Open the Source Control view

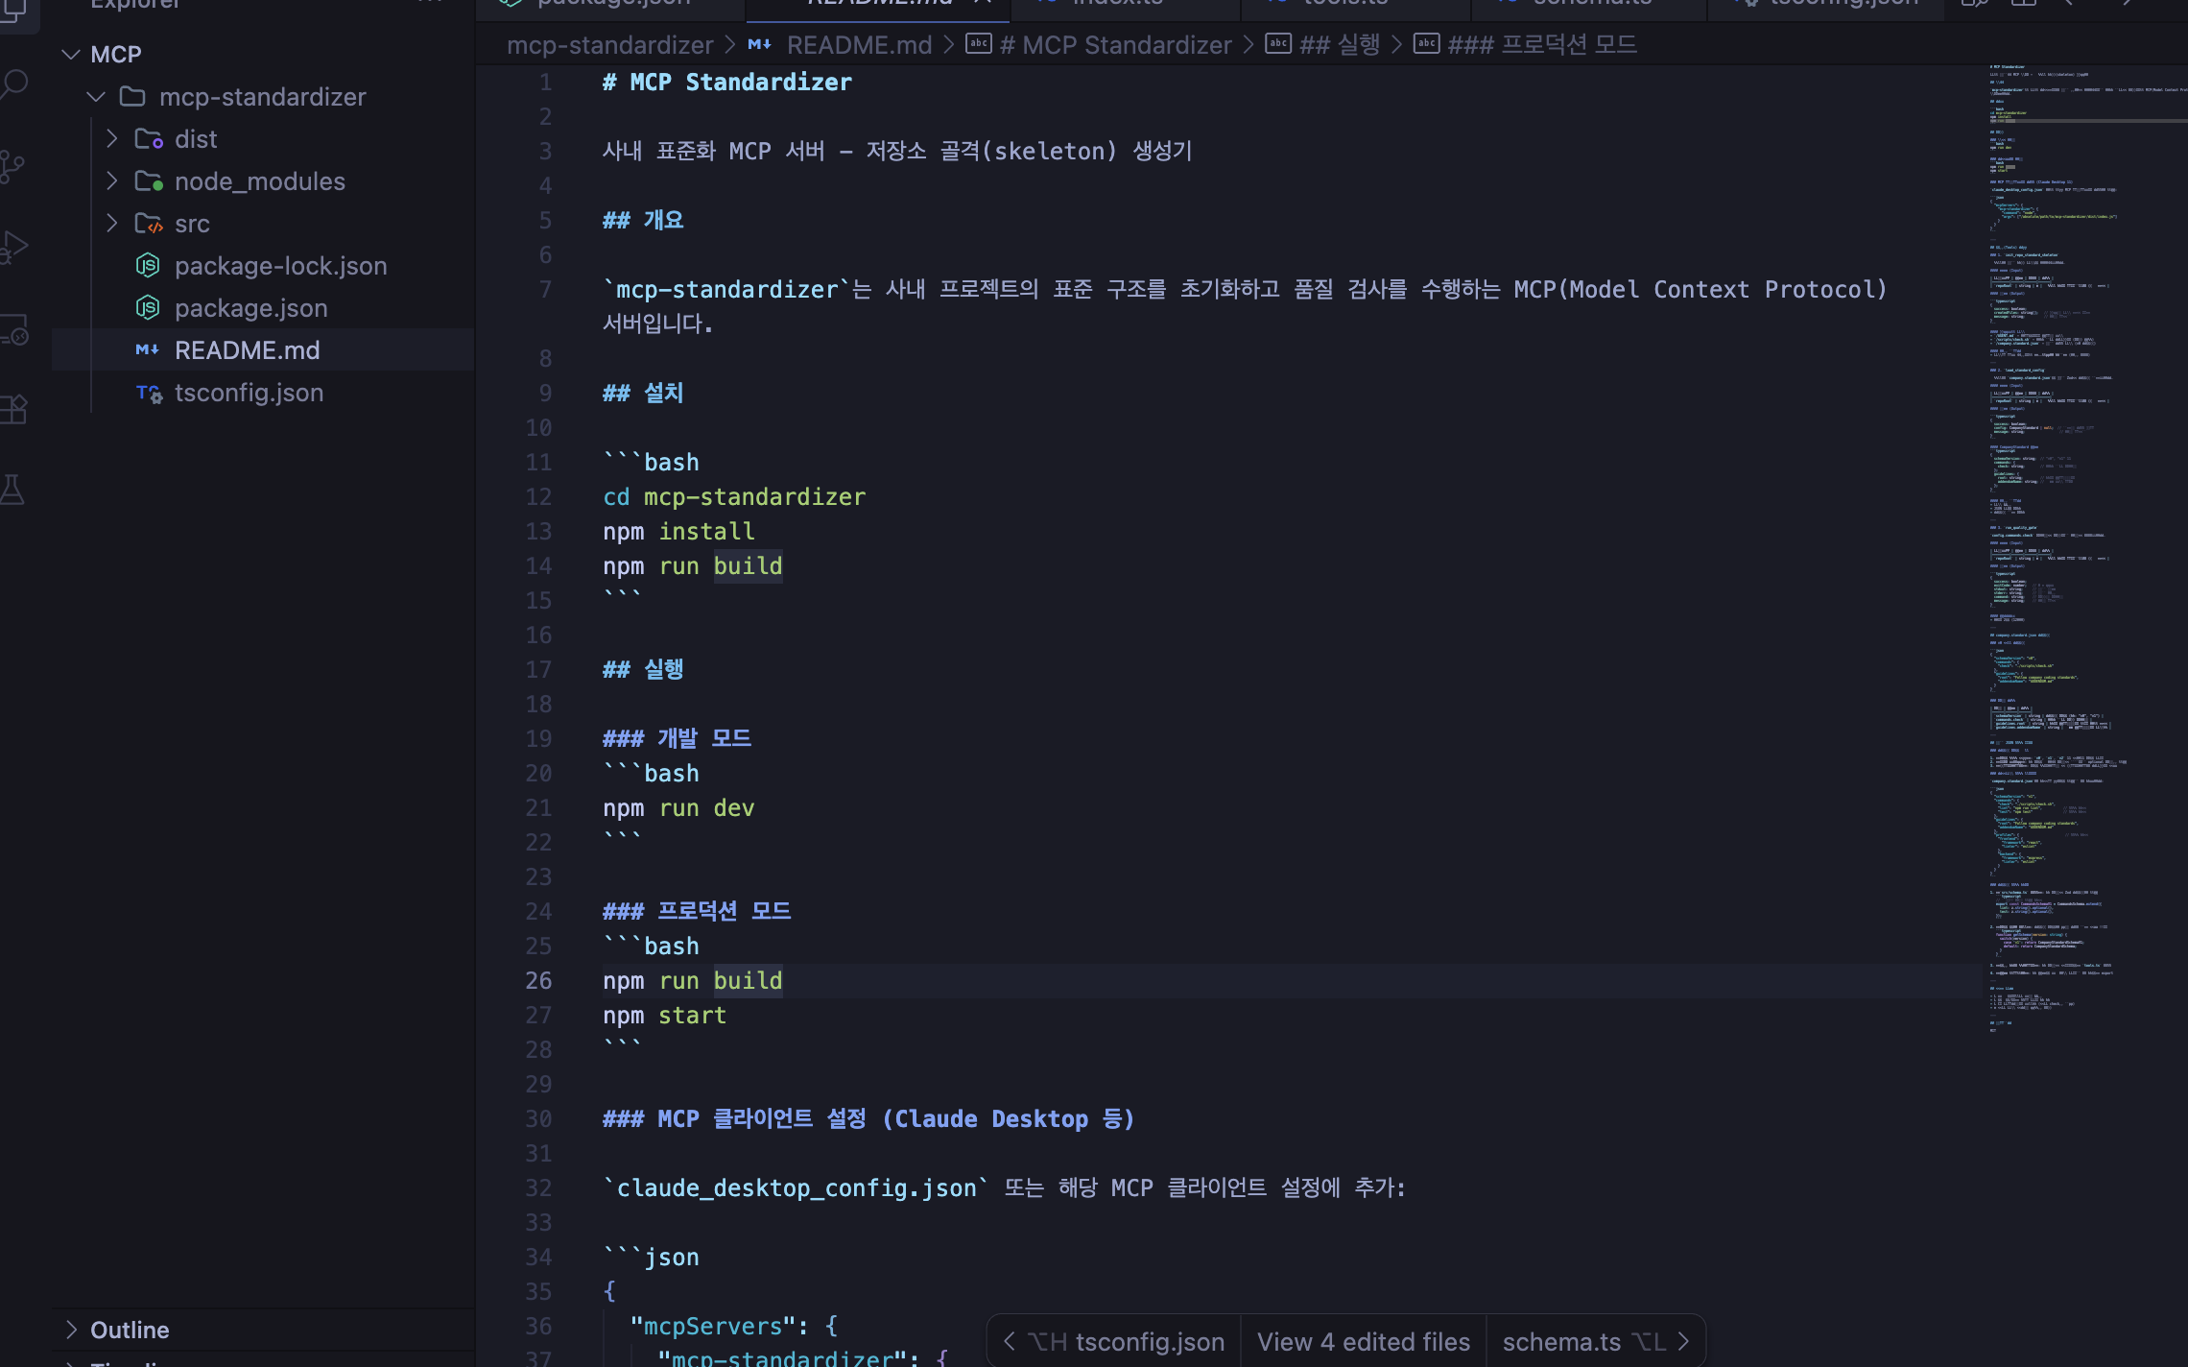coord(13,166)
